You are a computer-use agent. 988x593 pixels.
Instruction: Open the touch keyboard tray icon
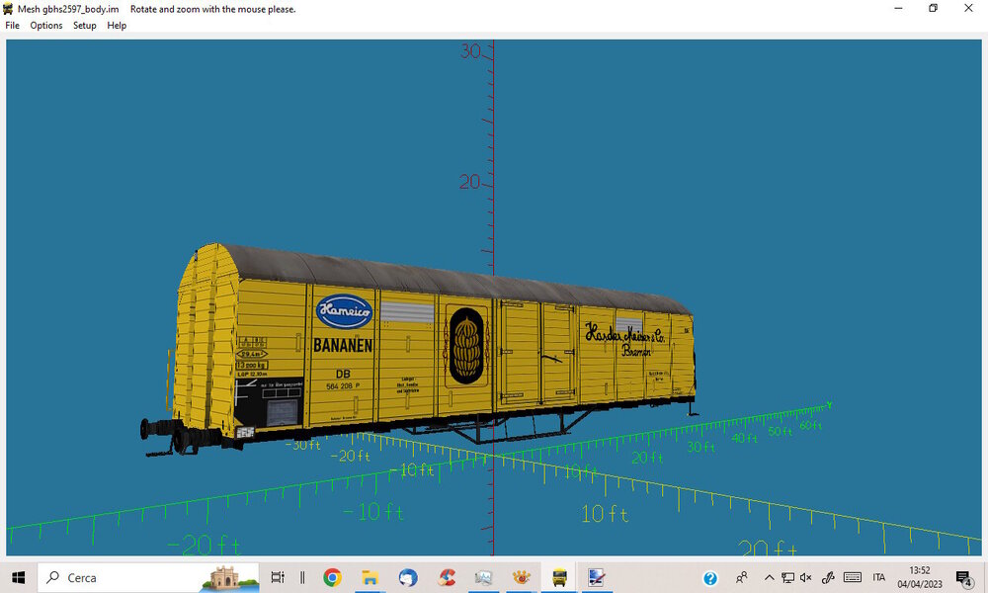pos(853,577)
